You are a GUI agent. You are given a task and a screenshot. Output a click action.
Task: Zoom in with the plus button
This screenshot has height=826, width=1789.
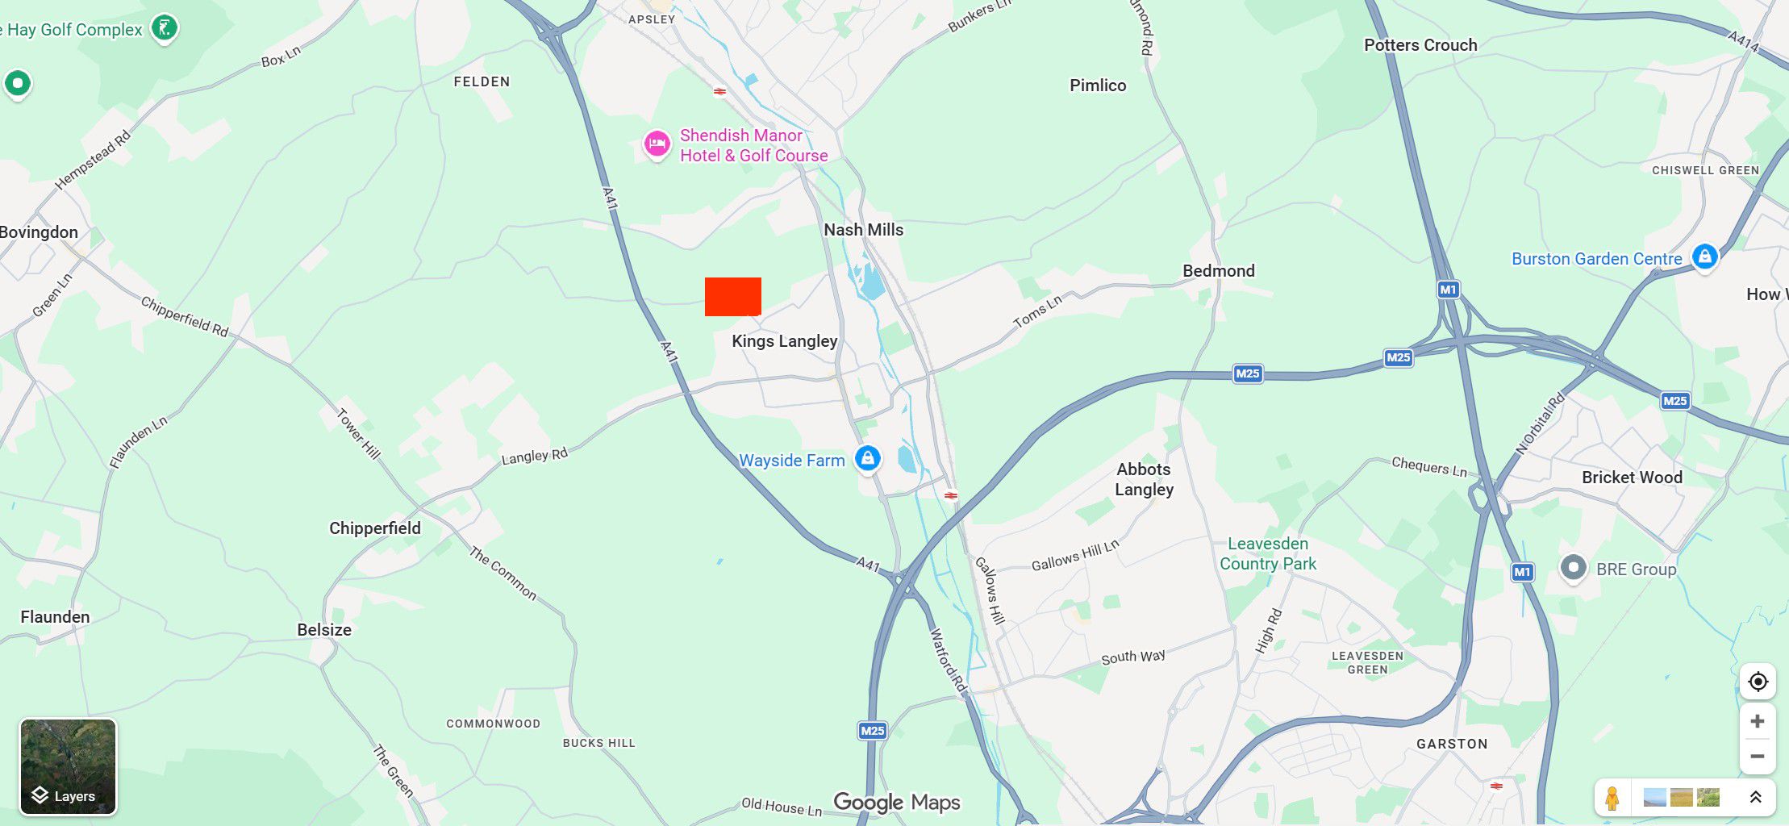coord(1758,721)
